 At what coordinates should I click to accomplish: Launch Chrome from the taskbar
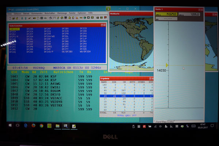(41, 126)
